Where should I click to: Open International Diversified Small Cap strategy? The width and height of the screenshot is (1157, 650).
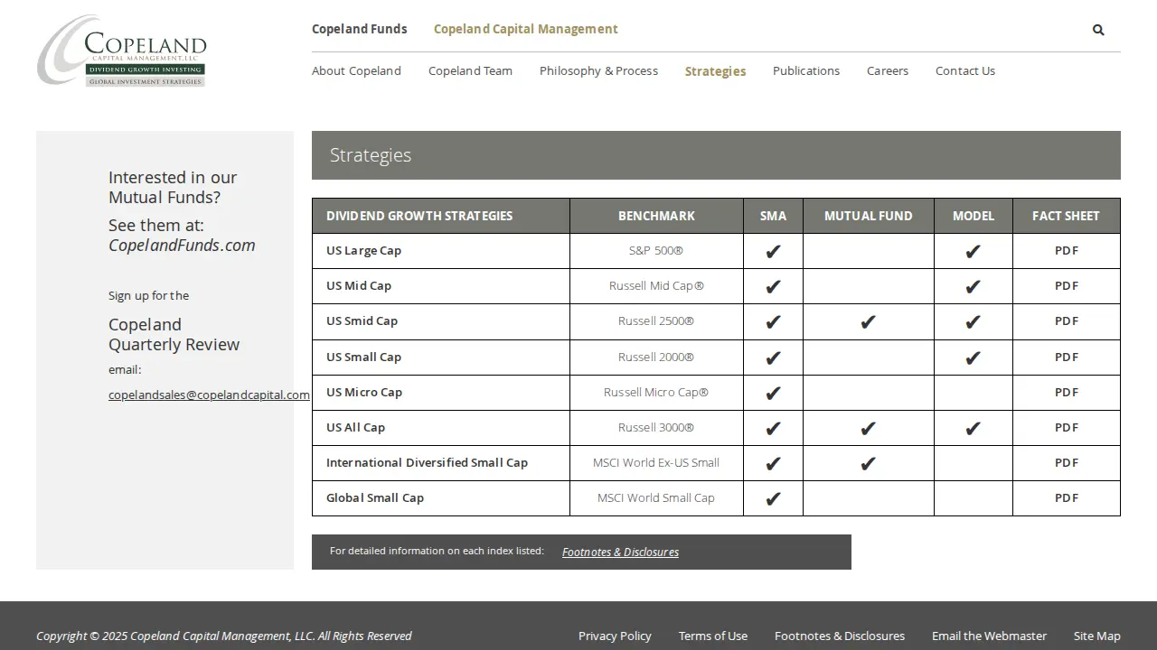click(x=427, y=462)
